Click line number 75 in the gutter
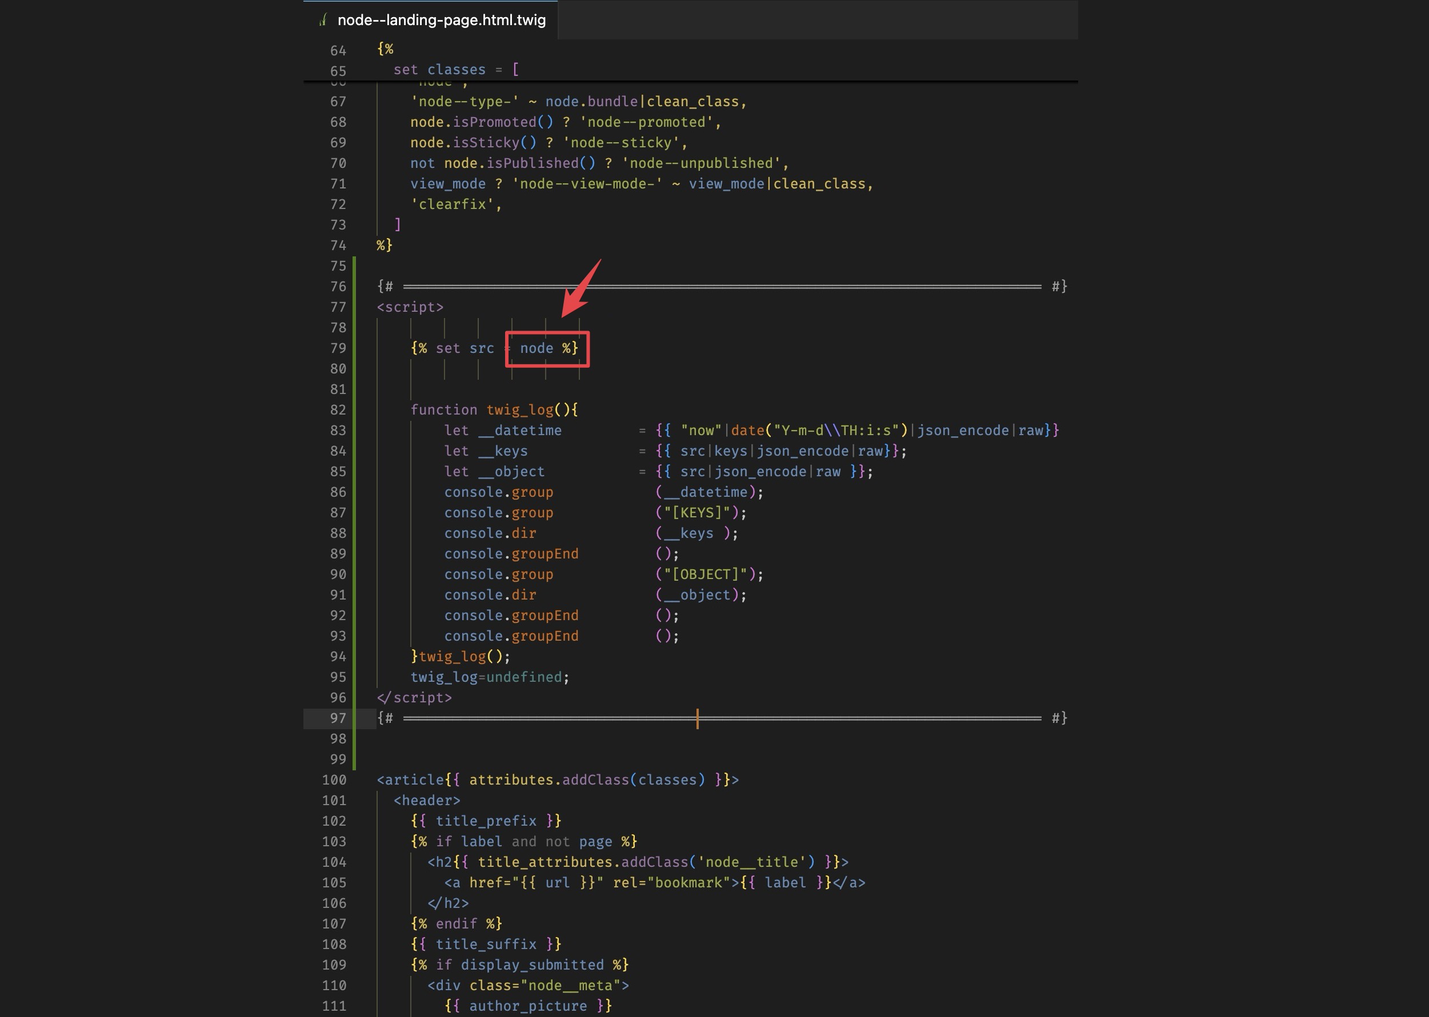 pos(338,266)
